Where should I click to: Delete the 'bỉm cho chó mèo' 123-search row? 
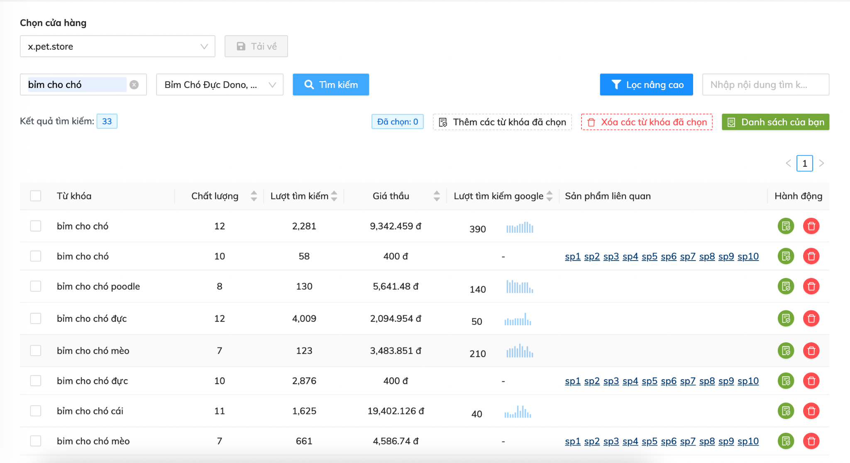tap(811, 351)
